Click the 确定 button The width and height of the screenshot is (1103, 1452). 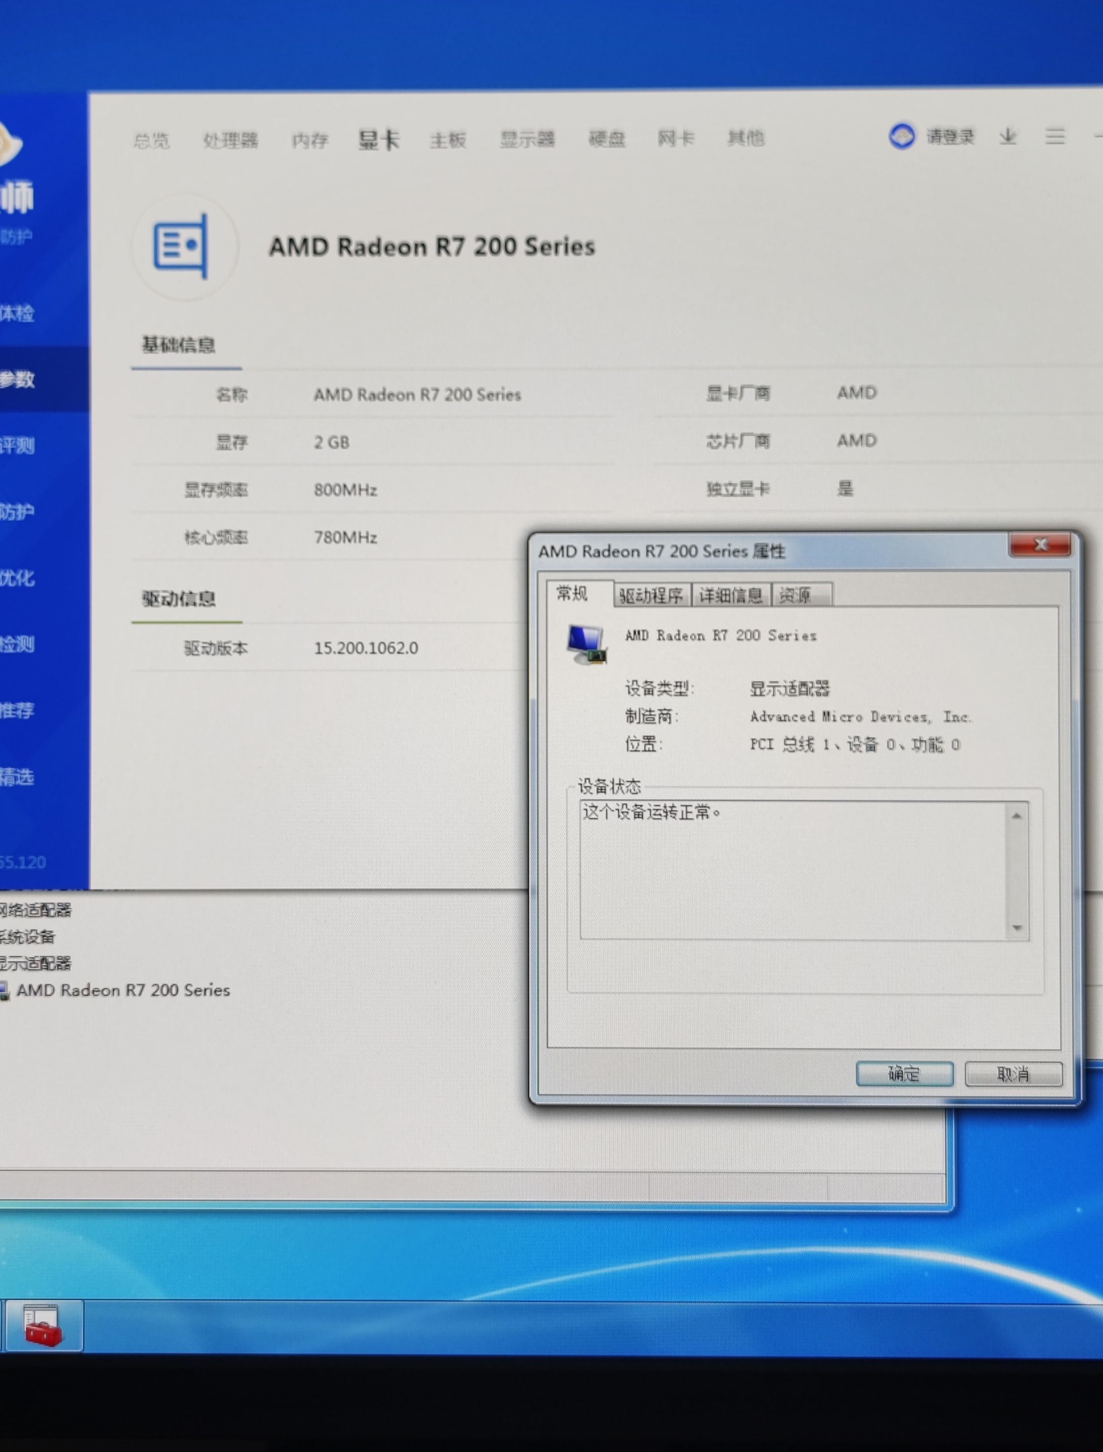click(x=904, y=1074)
